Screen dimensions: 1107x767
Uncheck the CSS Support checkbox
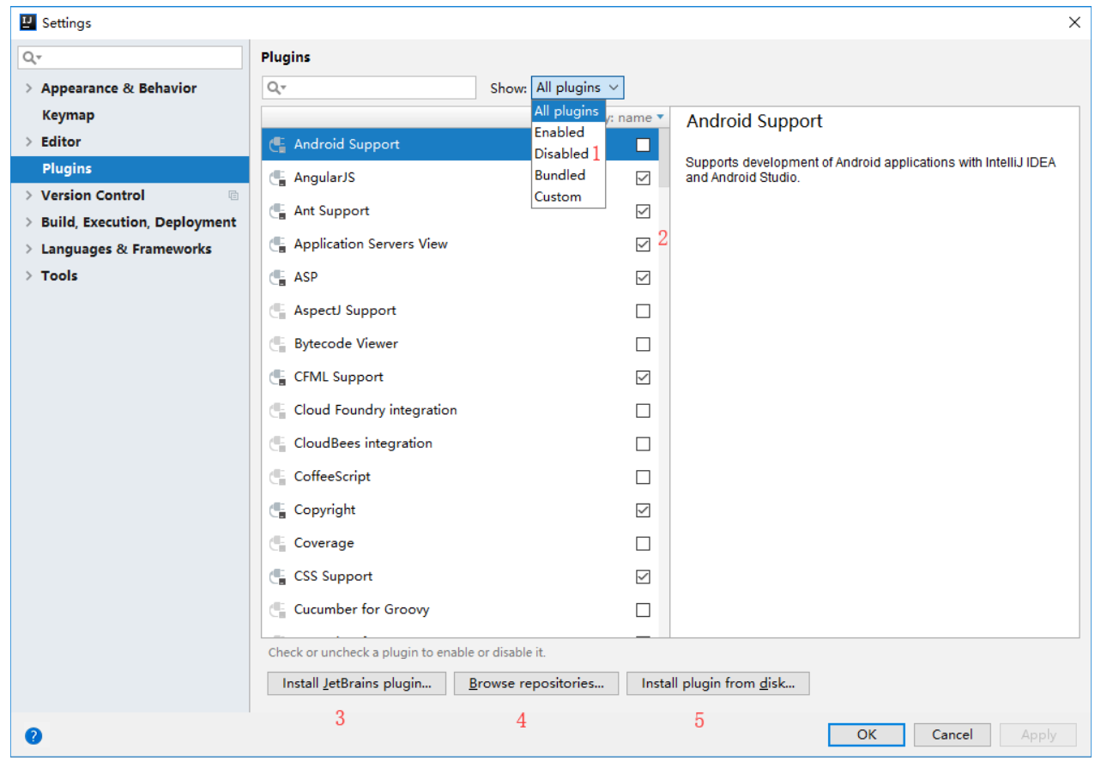(x=643, y=577)
